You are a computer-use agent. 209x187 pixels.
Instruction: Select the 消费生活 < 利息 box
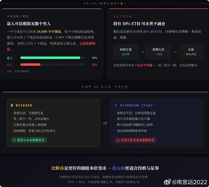coord(158,52)
